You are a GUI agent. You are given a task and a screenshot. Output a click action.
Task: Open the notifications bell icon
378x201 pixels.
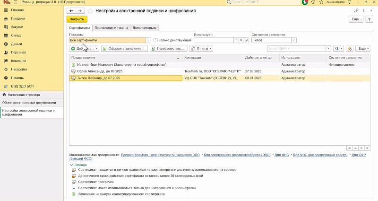[x=305, y=2]
